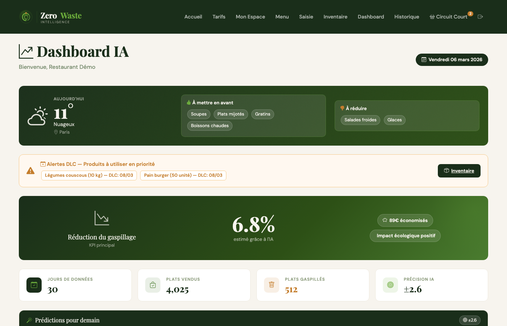The width and height of the screenshot is (507, 326).
Task: Open Inventaire from the DLC alert
Action: pyautogui.click(x=459, y=171)
